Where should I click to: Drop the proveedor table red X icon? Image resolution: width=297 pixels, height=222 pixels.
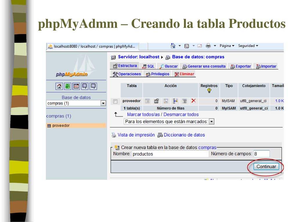[x=193, y=101]
